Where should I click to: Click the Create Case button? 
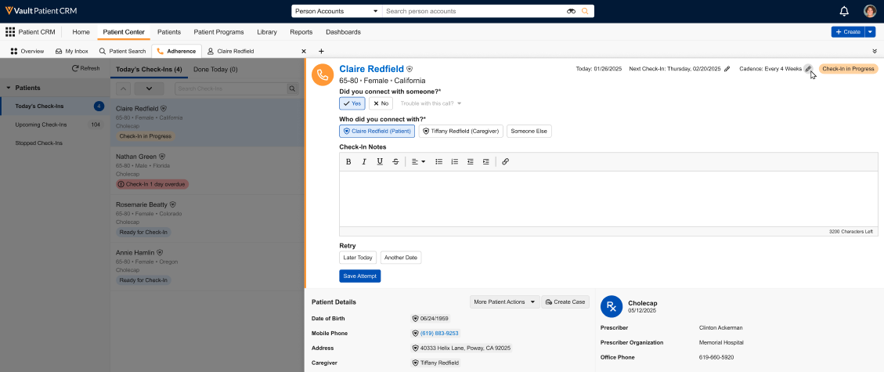tap(565, 302)
